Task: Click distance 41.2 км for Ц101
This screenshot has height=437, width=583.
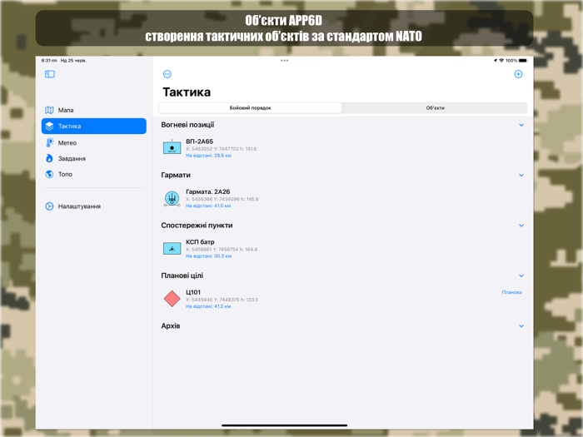Action: [x=208, y=306]
